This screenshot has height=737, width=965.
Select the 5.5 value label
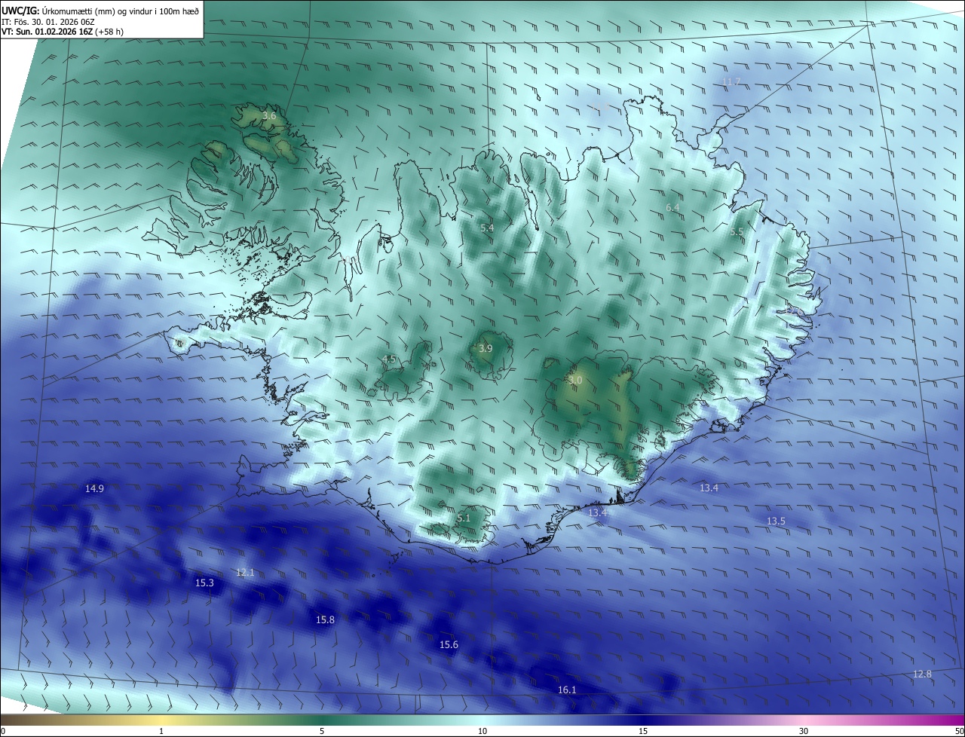pos(737,232)
